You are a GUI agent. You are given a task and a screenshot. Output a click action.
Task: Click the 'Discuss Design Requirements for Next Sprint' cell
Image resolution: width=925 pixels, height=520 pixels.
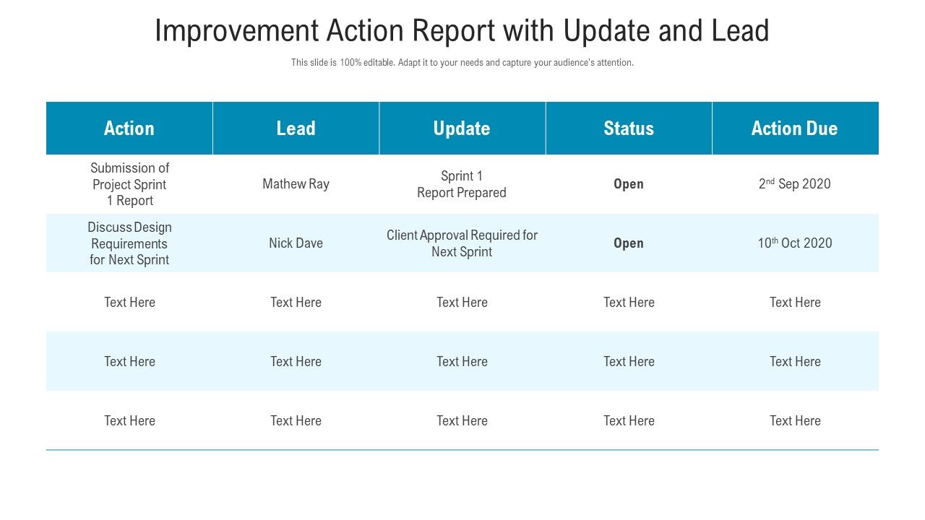point(129,243)
